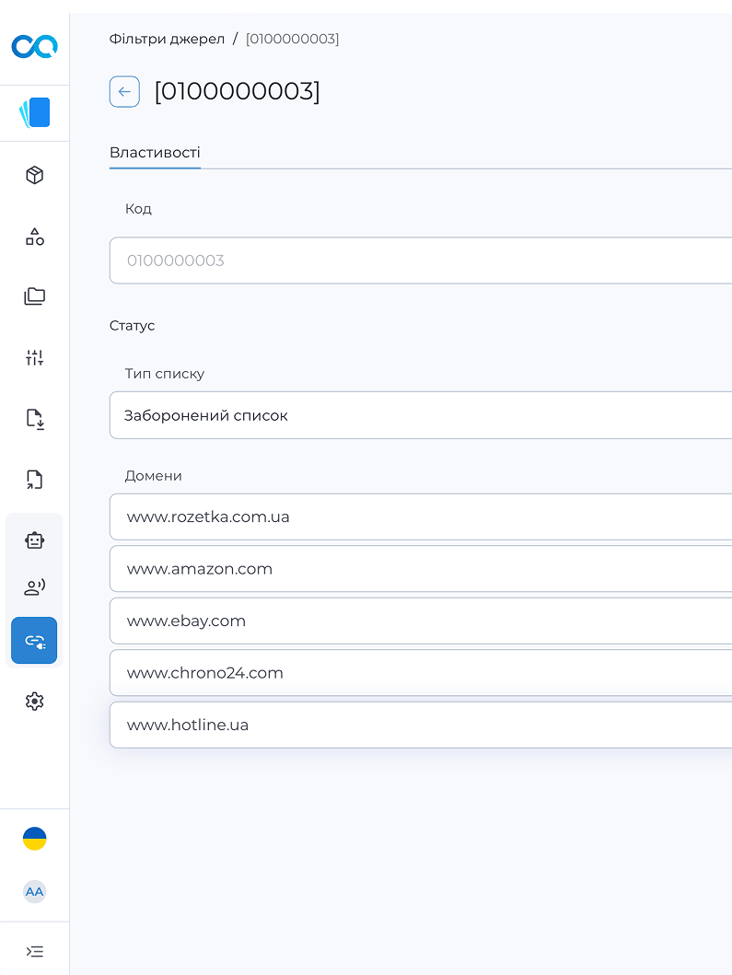Open the cube products icon in sidebar
Image resolution: width=732 pixels, height=975 pixels.
34,175
